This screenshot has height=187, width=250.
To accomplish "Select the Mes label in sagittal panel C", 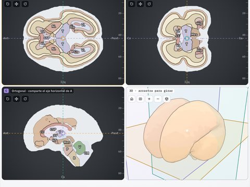I will tap(67, 142).
